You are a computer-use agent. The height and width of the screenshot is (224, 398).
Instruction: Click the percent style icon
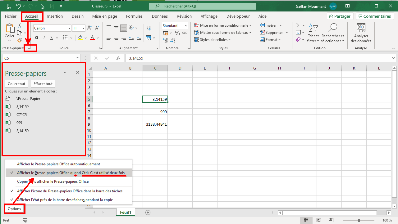[x=177, y=33]
